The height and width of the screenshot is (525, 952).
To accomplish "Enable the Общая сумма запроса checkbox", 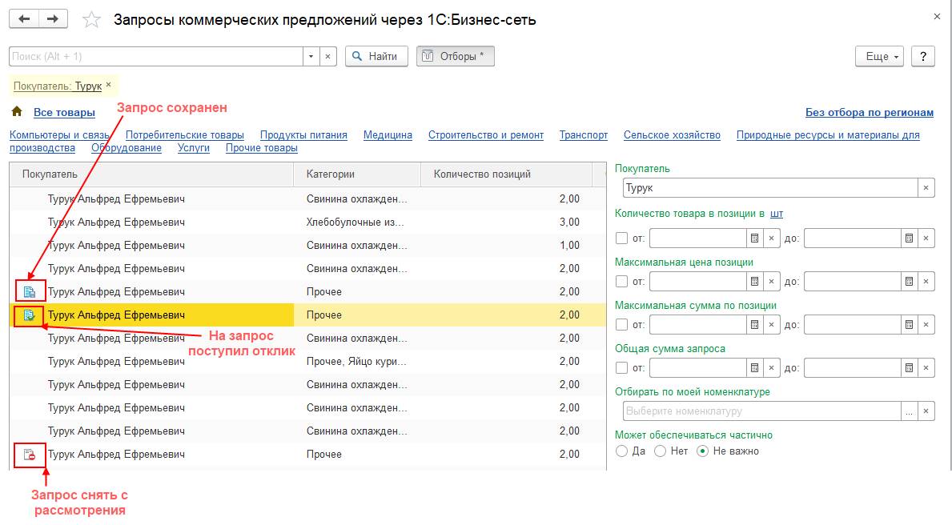I will pyautogui.click(x=621, y=368).
